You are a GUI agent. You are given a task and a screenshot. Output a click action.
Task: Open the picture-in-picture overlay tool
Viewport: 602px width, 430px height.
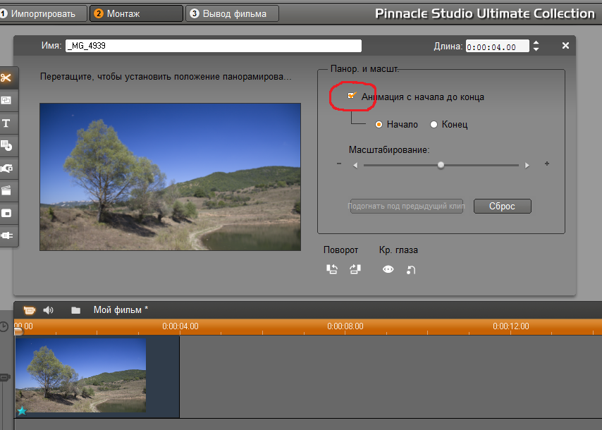pos(6,101)
